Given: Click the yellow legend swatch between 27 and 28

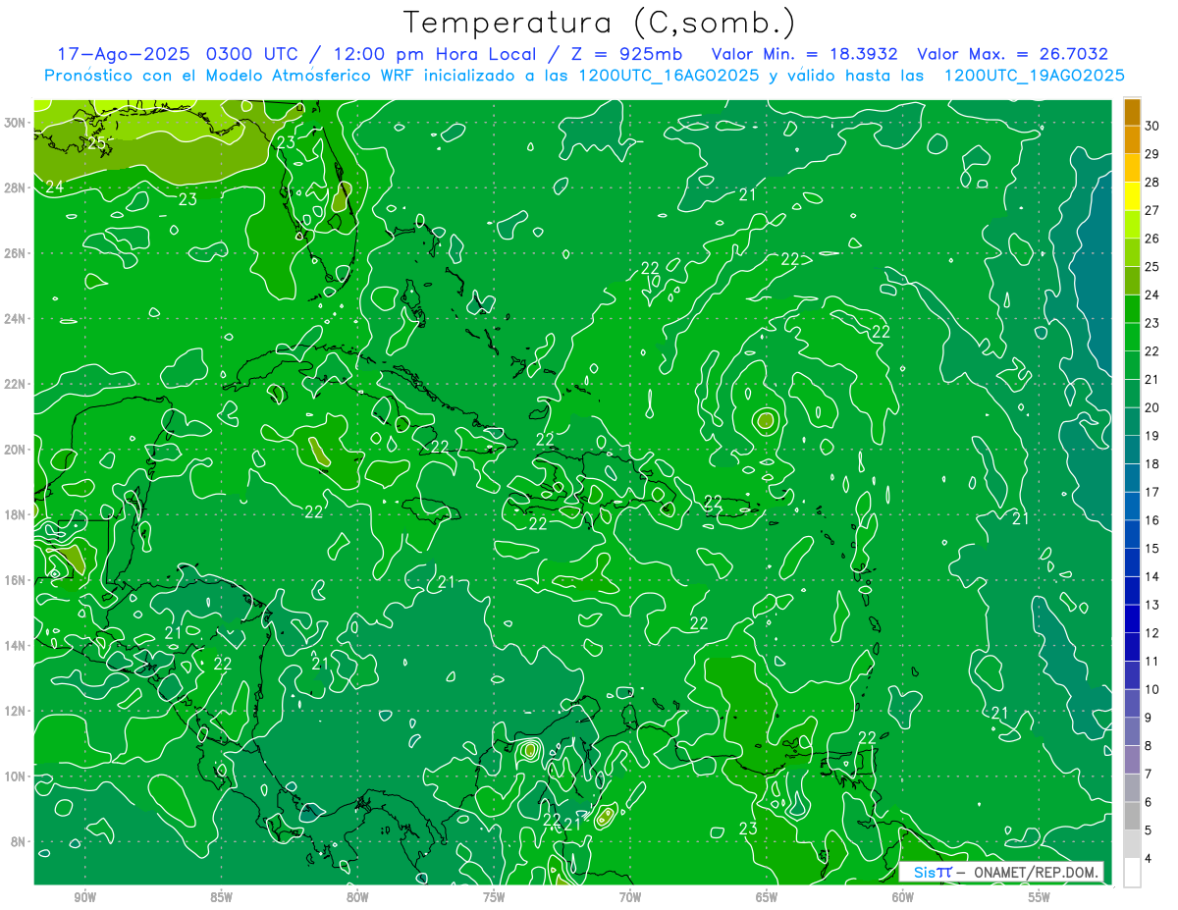Looking at the screenshot, I should click(1132, 196).
